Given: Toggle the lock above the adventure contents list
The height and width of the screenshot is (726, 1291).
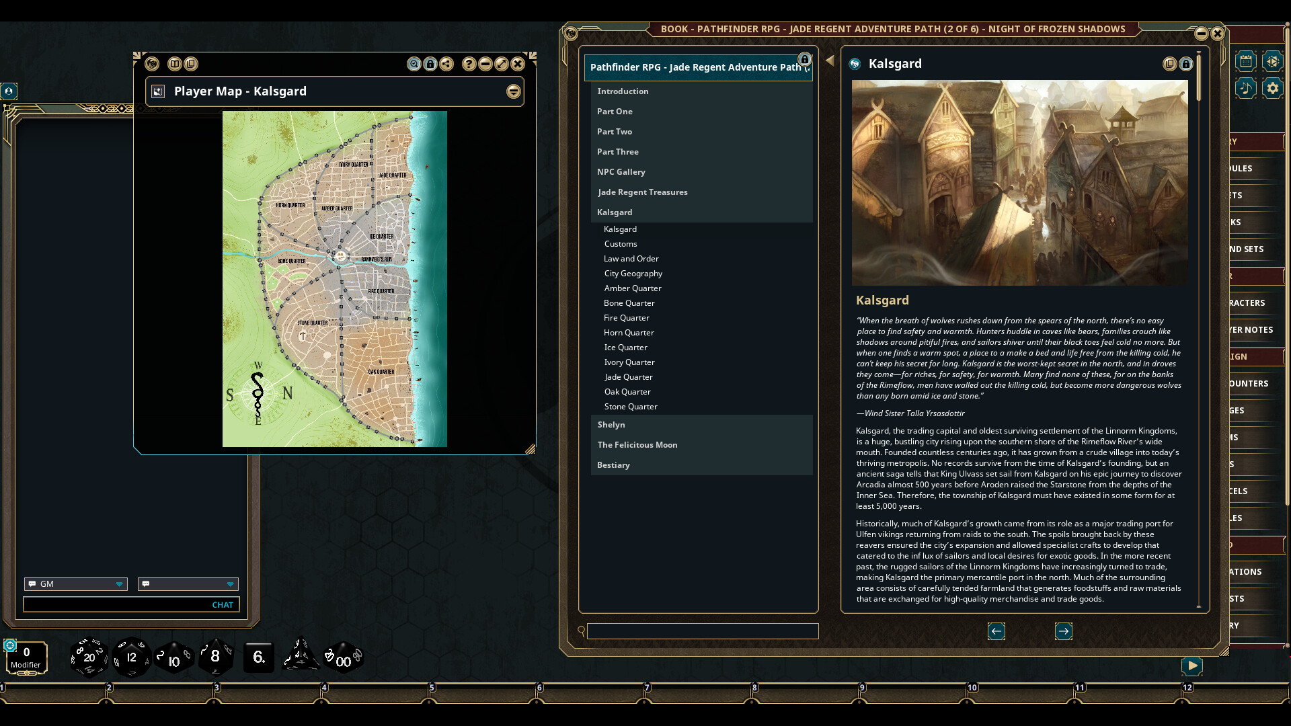Looking at the screenshot, I should (x=805, y=59).
